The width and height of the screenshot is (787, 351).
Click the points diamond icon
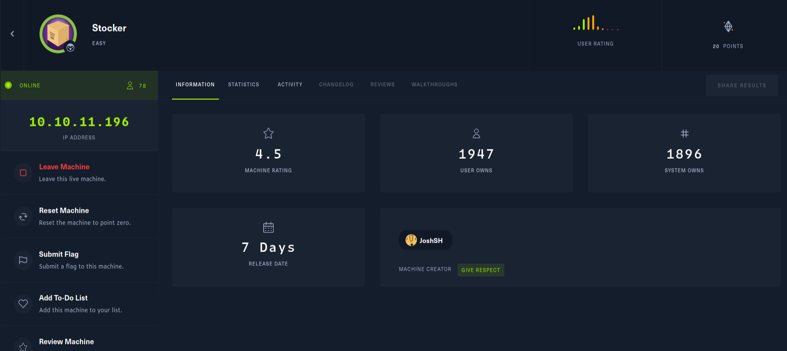click(x=728, y=26)
